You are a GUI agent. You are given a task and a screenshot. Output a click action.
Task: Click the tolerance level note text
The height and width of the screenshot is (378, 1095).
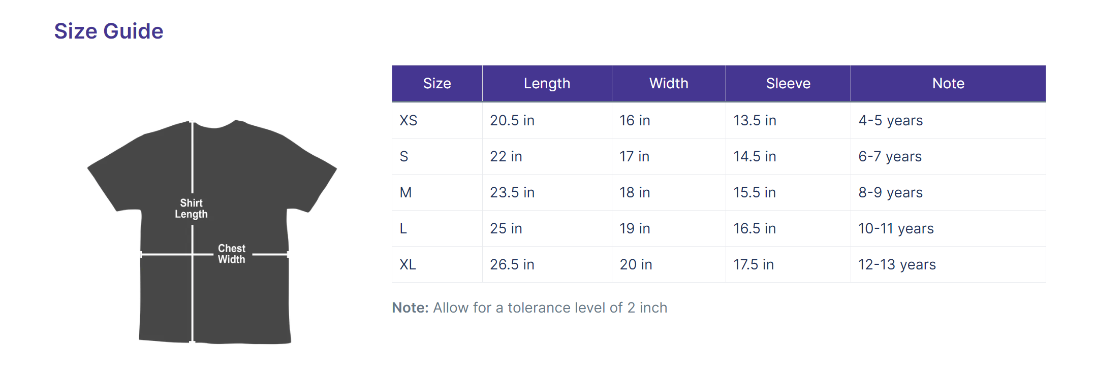pyautogui.click(x=529, y=307)
